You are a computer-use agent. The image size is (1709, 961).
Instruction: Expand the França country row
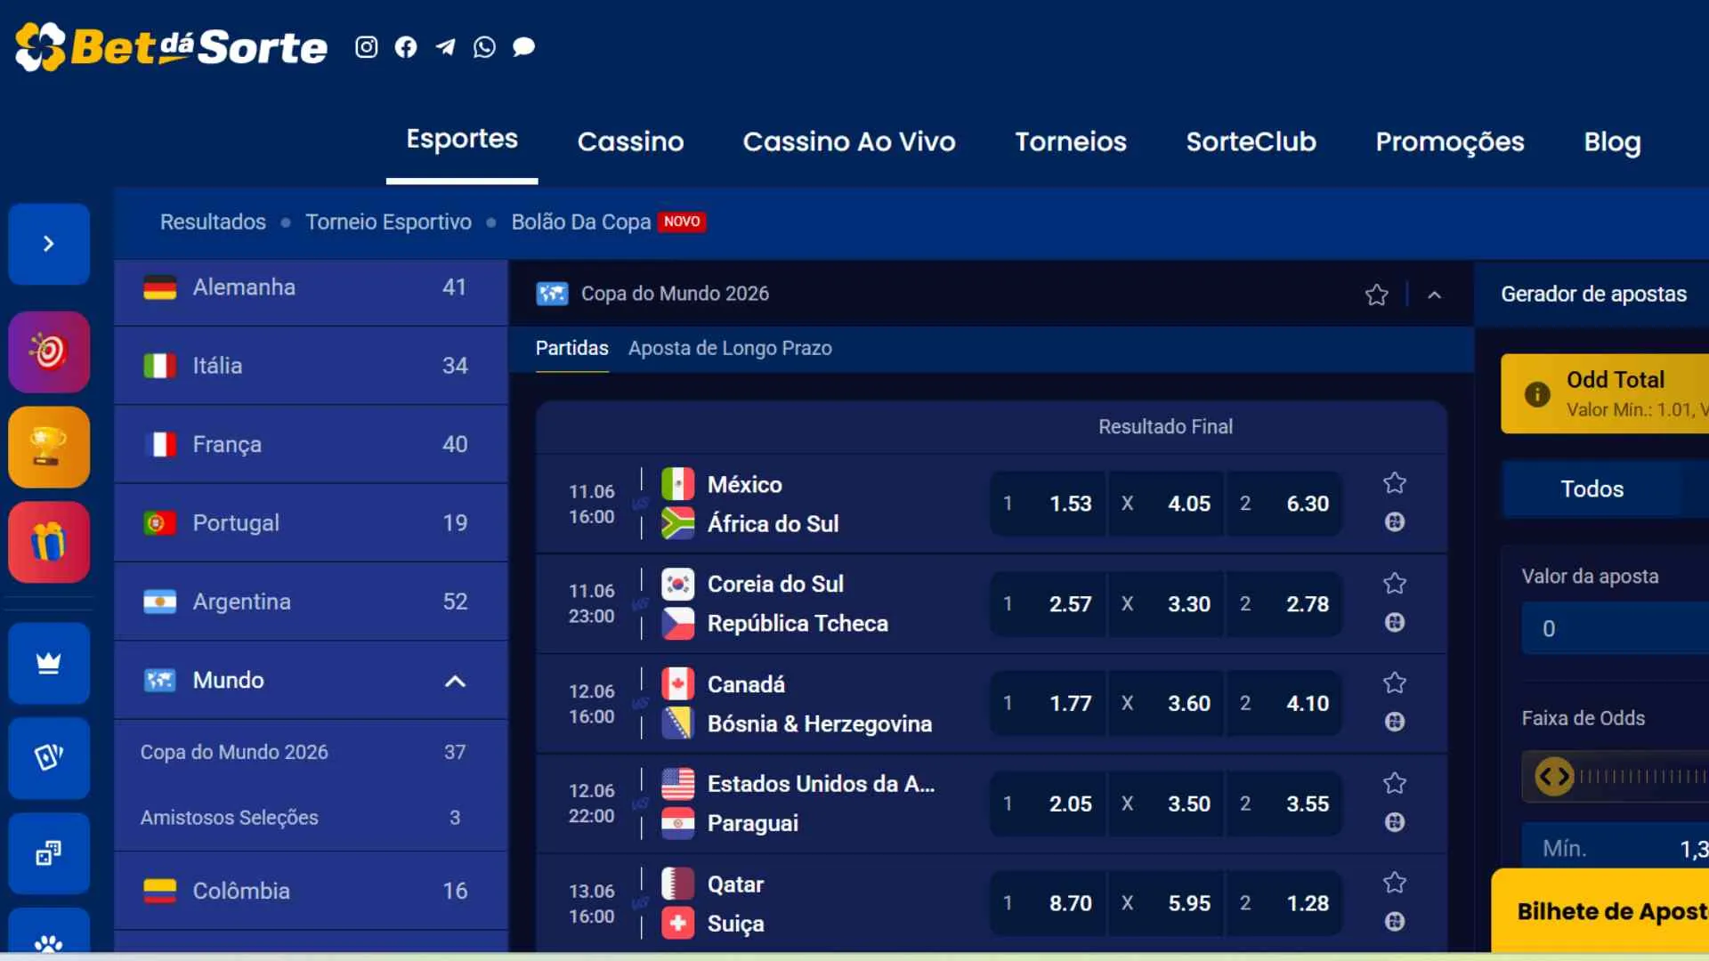311,444
